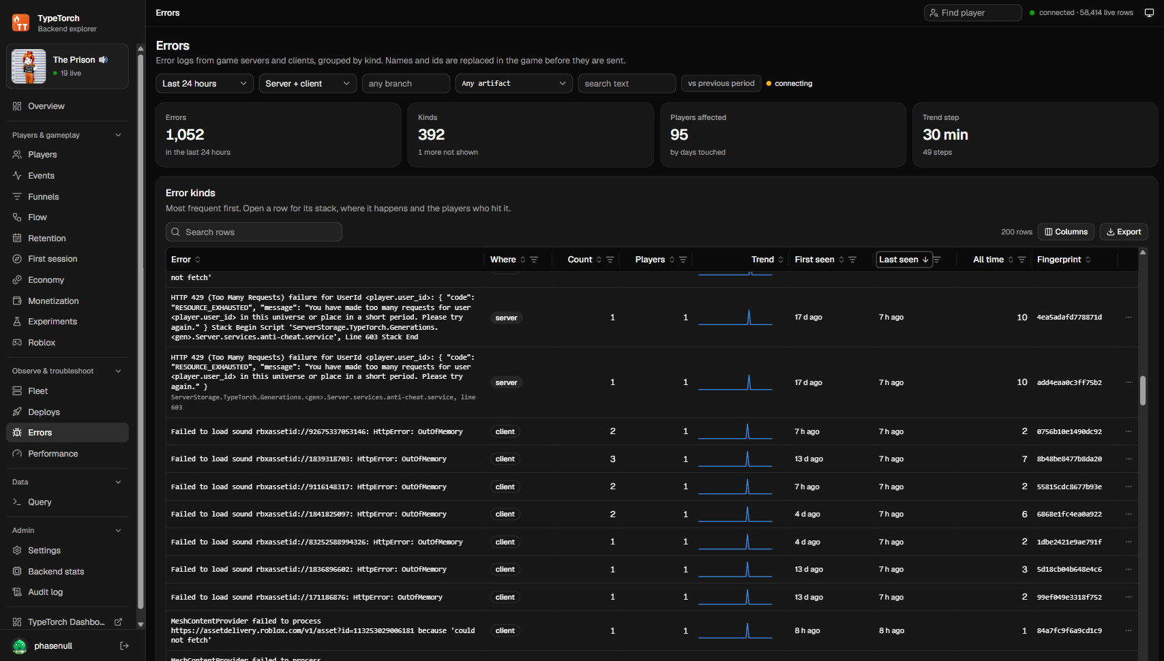This screenshot has width=1164, height=661.
Task: Open Events pulse icon
Action: point(17,176)
